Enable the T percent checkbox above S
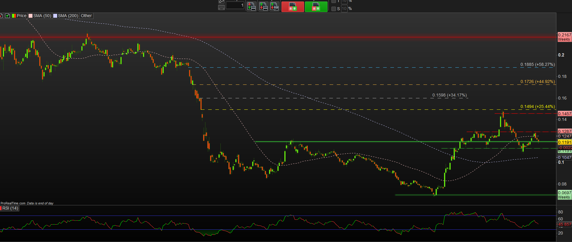 coord(334,1)
